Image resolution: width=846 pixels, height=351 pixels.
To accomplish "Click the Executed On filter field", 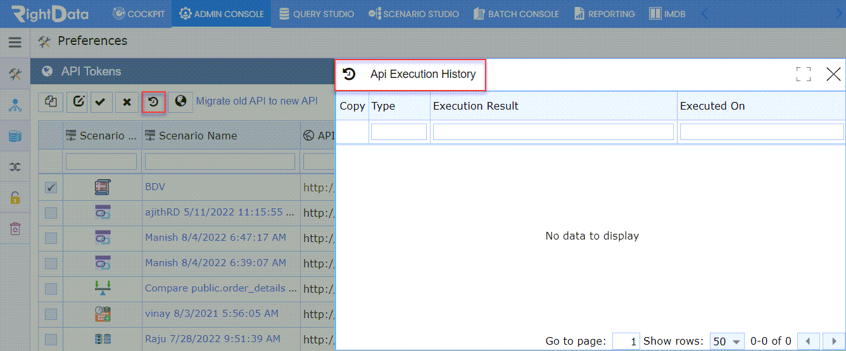I will (762, 132).
